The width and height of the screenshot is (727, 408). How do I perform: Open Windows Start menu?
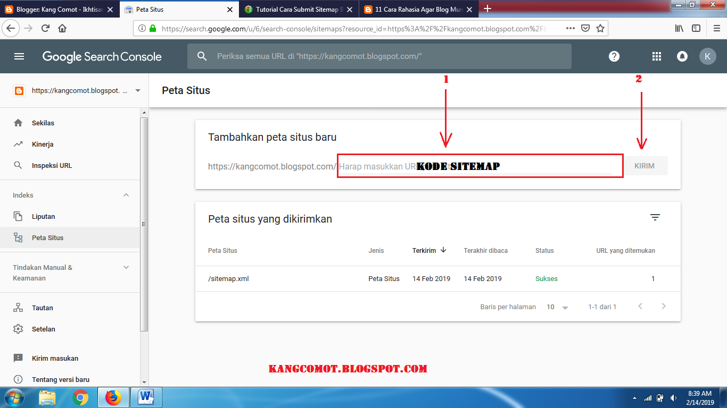click(x=14, y=397)
